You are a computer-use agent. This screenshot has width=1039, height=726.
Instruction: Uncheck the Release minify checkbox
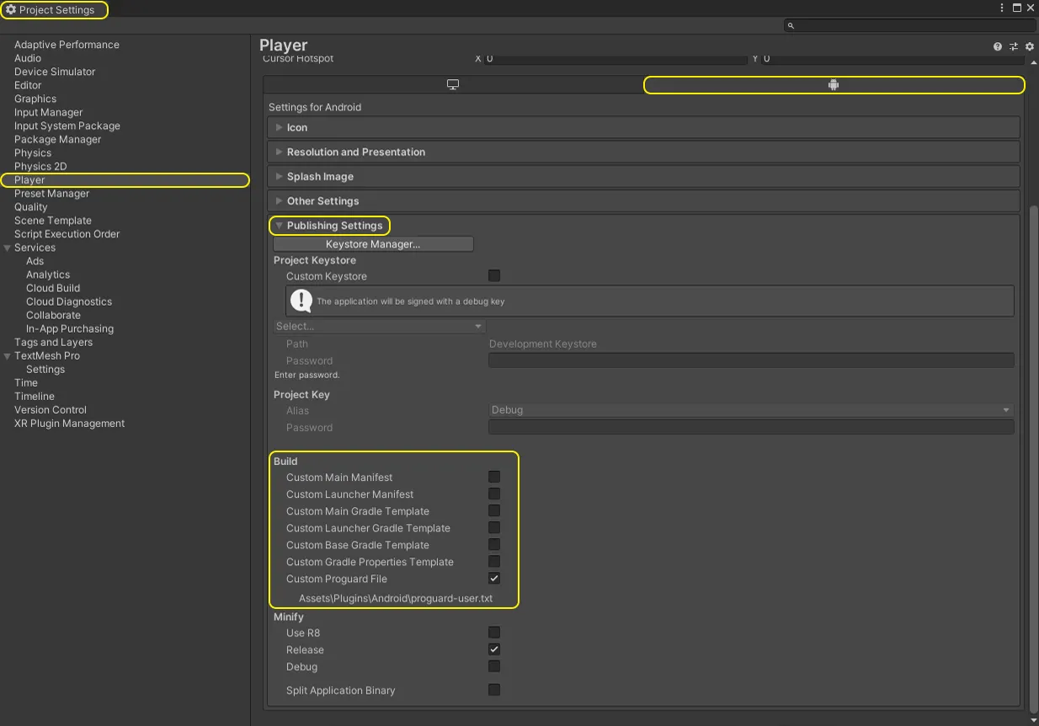pyautogui.click(x=494, y=649)
